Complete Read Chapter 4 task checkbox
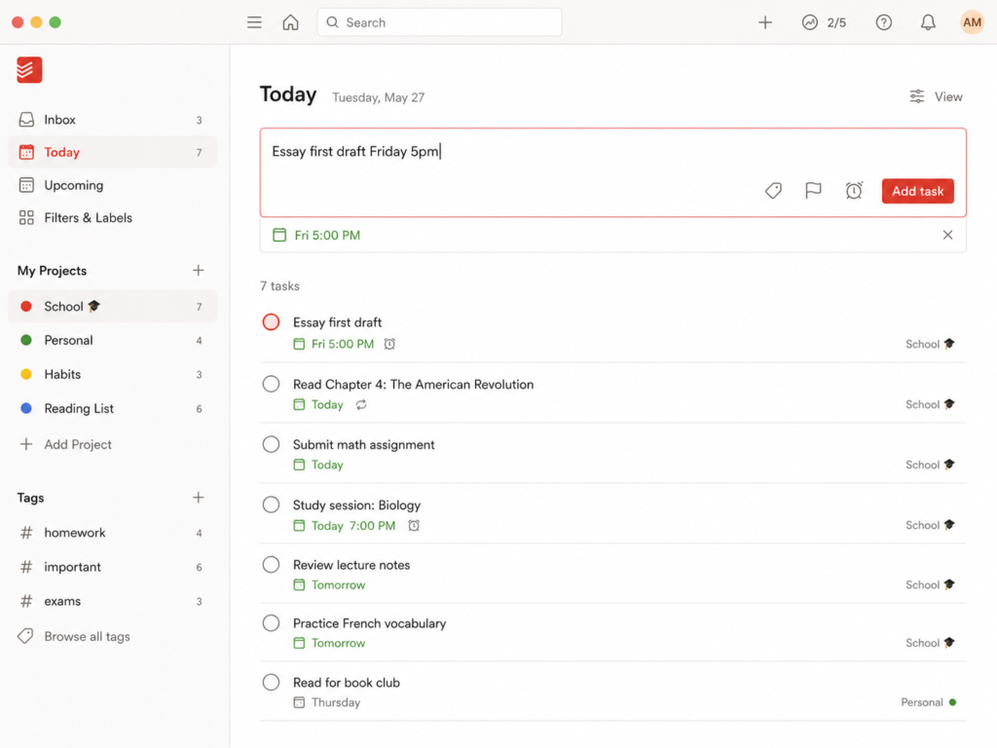The width and height of the screenshot is (997, 748). click(271, 384)
